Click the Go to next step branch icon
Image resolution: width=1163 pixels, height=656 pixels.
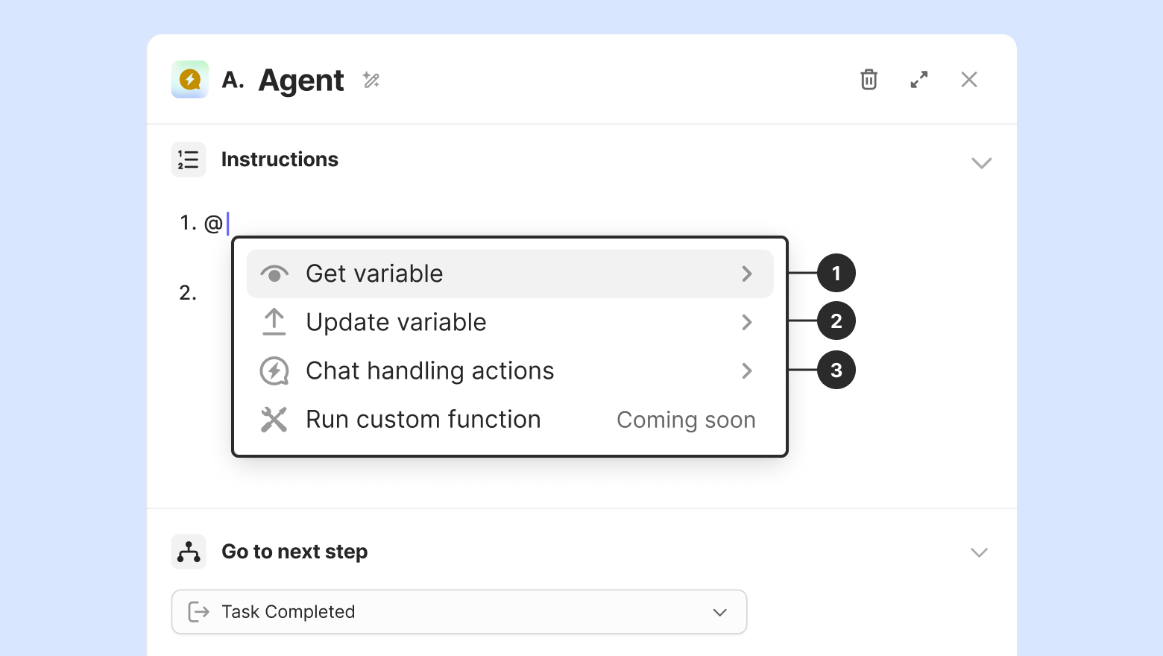tap(189, 552)
